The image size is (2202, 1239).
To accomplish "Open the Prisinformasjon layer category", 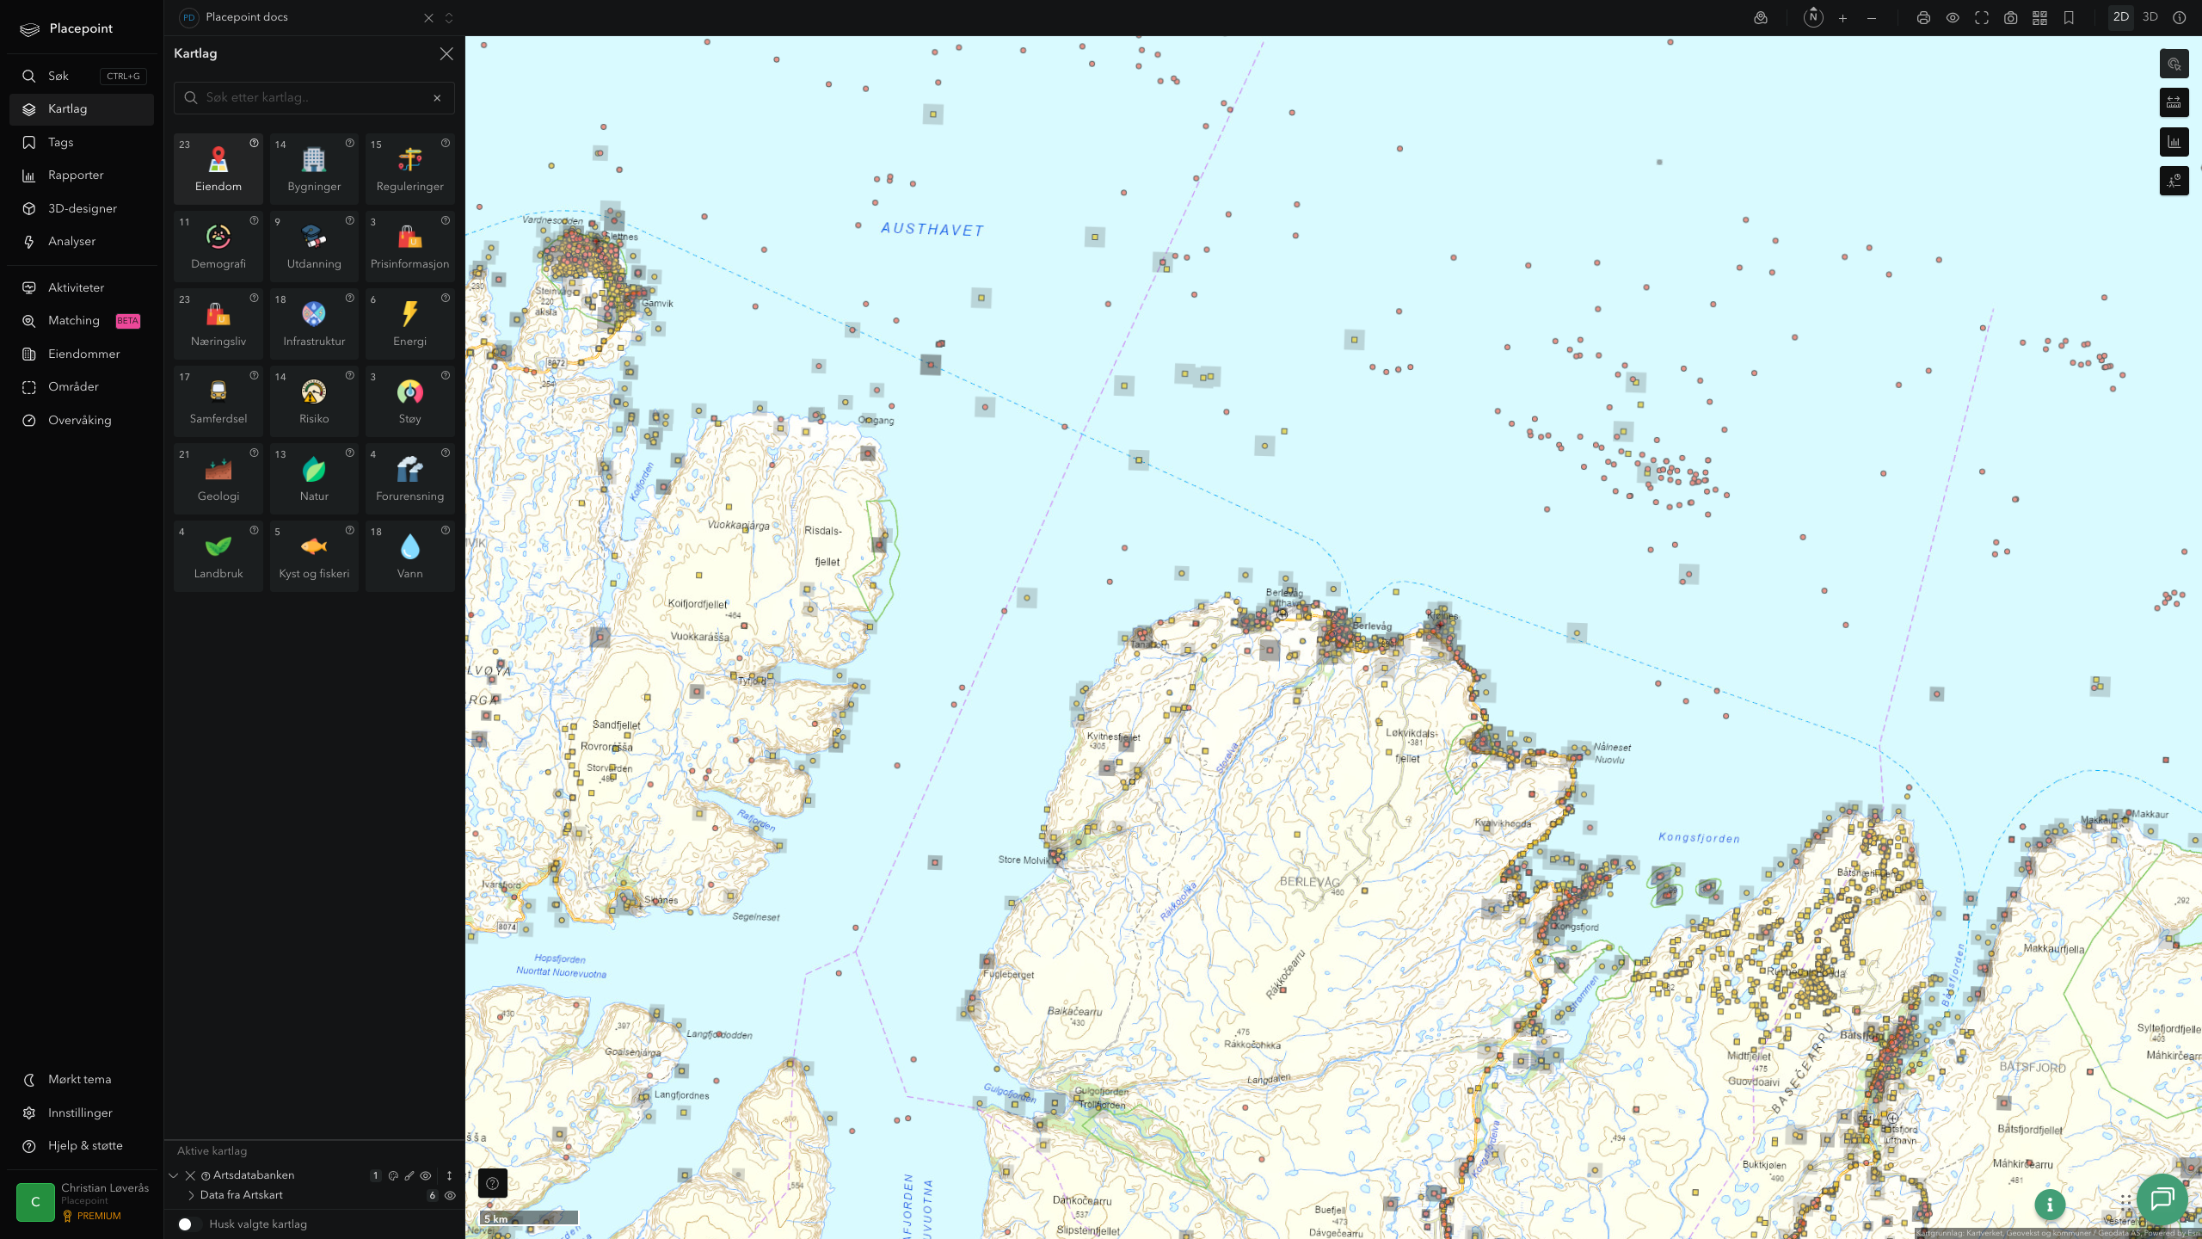I will point(409,246).
